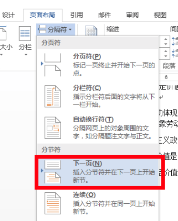Image resolution: width=178 pixels, height=221 pixels.
Task: Click the 分页符 group header
Action: click(97, 43)
